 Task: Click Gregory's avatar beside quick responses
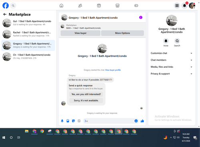pyautogui.click(x=64, y=103)
